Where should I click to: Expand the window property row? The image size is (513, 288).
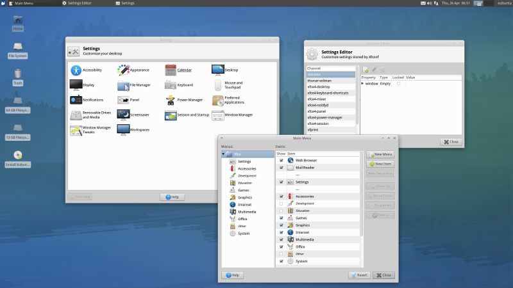tap(362, 84)
